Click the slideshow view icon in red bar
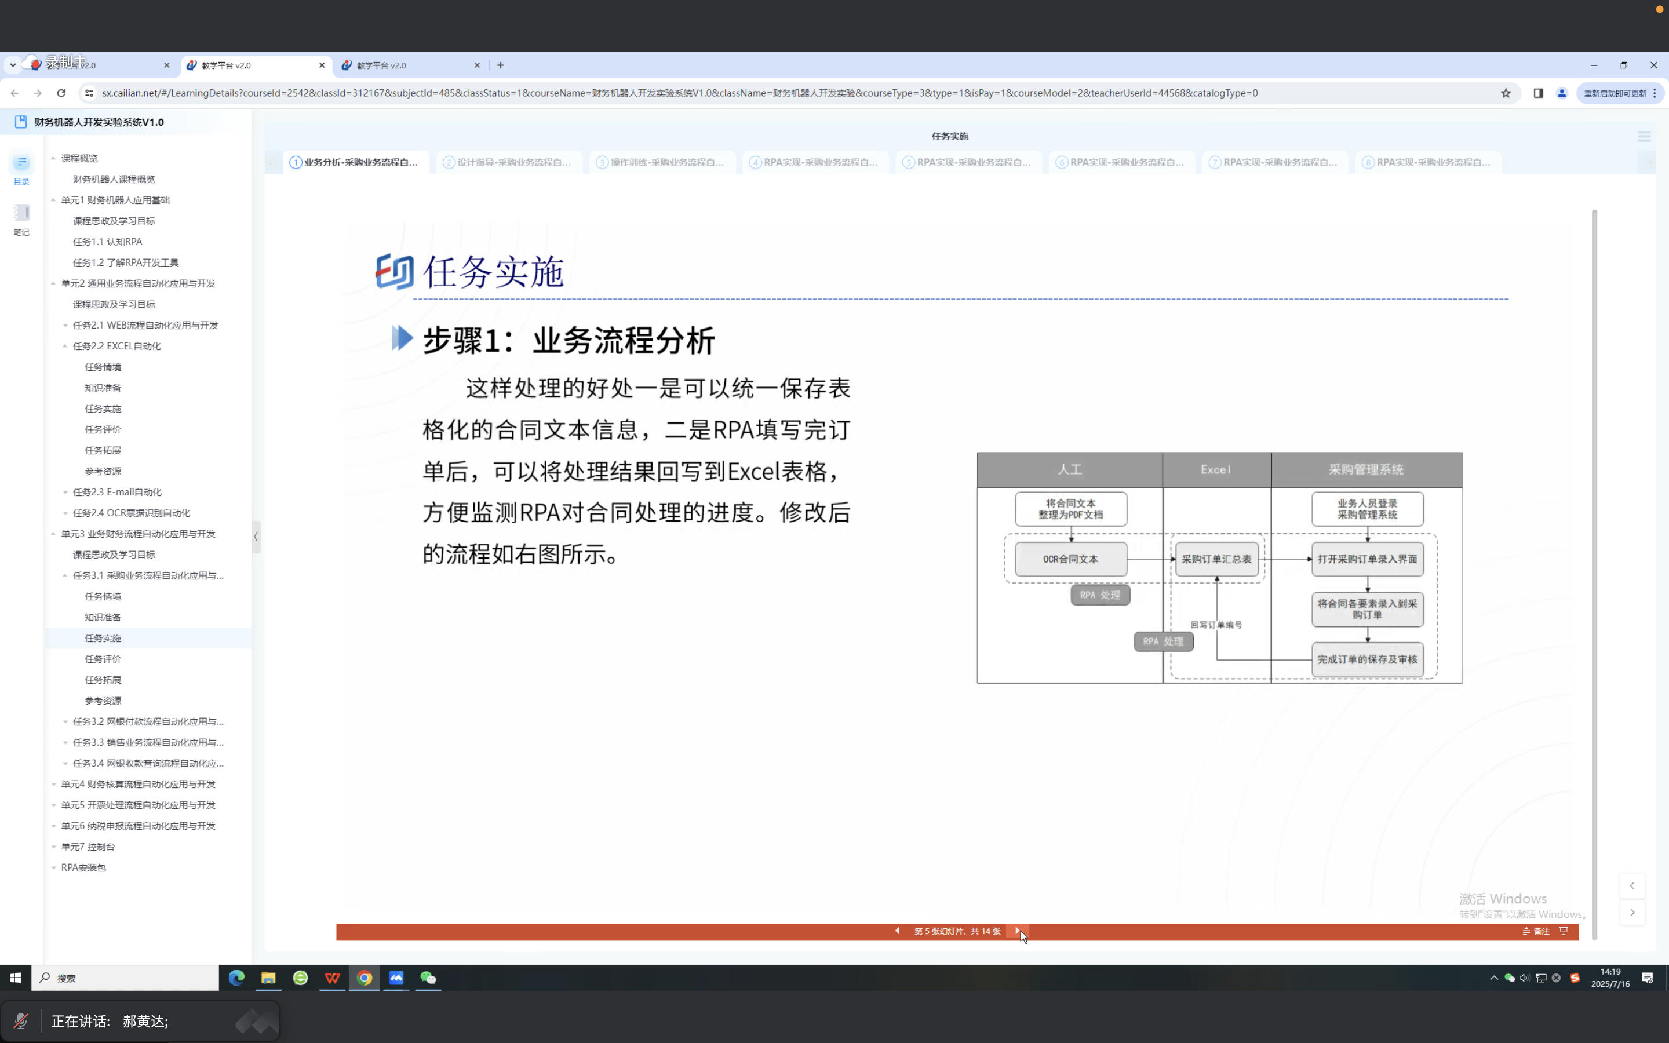The width and height of the screenshot is (1669, 1043). (x=1564, y=931)
